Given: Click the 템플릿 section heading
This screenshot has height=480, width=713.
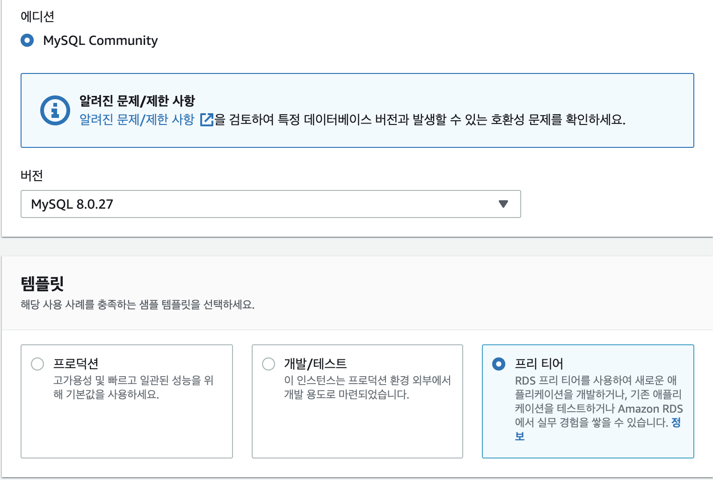Looking at the screenshot, I should pyautogui.click(x=42, y=284).
